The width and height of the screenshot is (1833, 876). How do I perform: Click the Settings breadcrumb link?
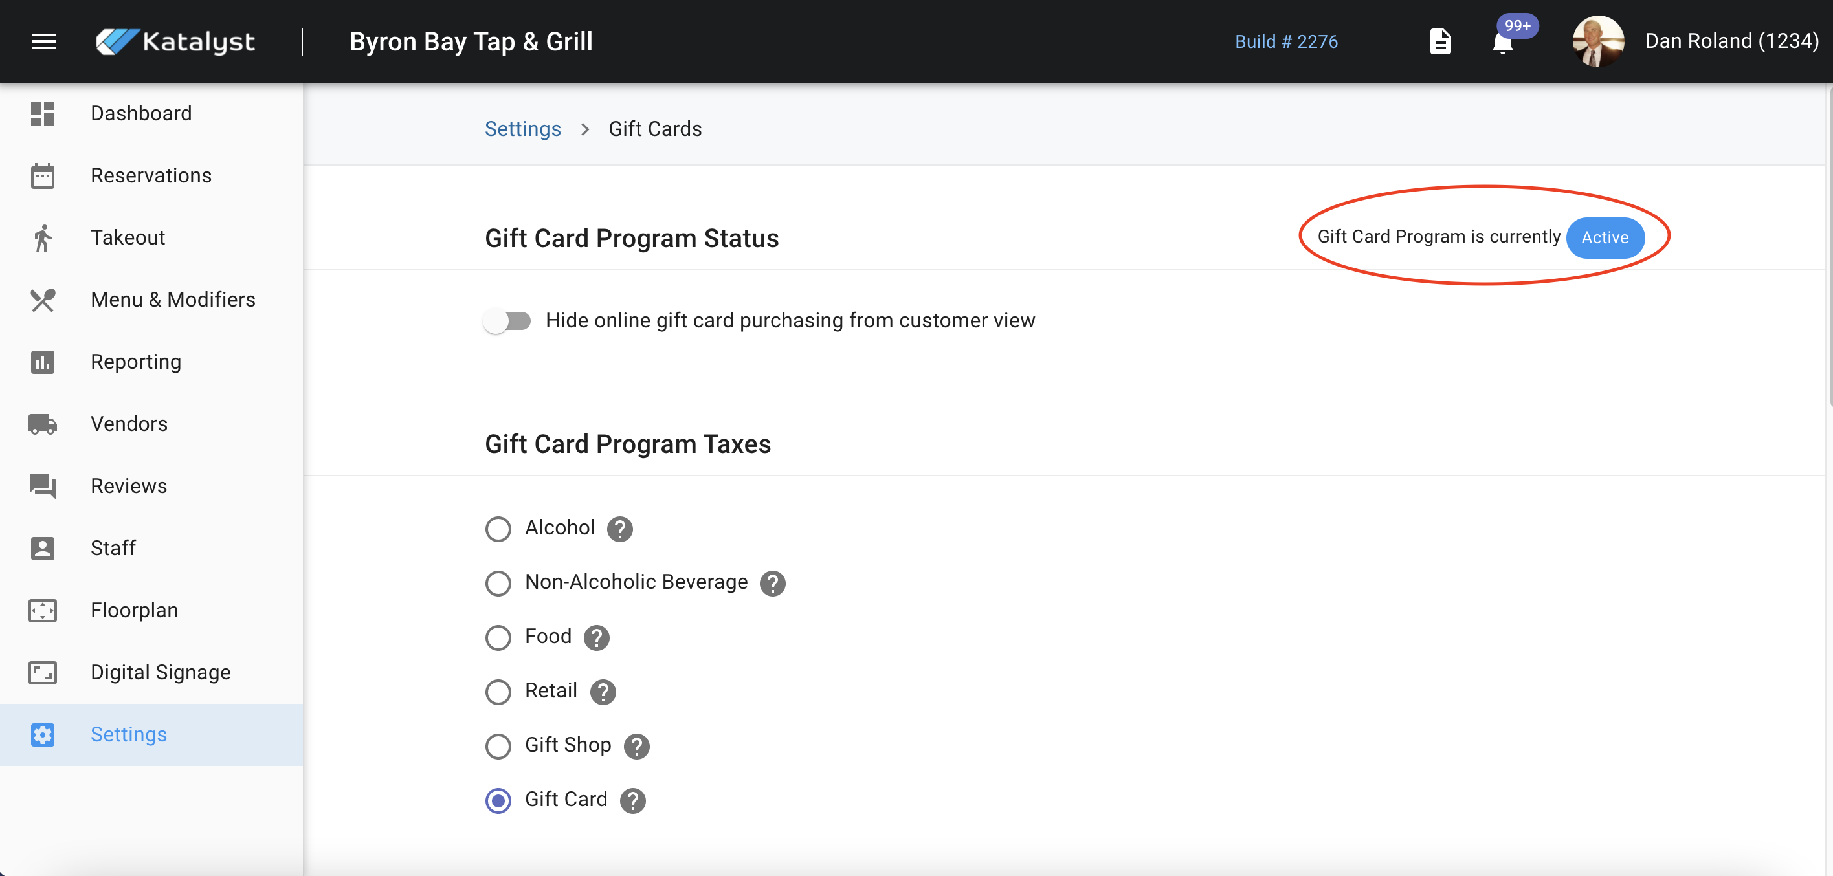coord(522,129)
